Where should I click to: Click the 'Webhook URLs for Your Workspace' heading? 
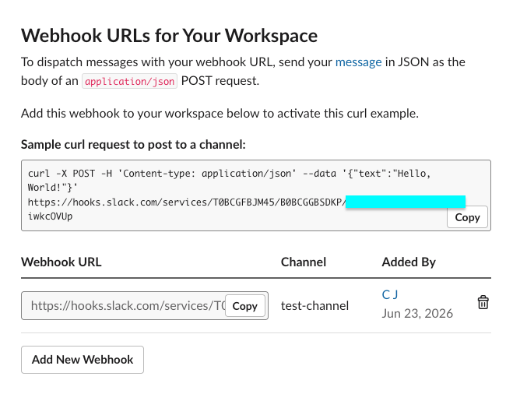(170, 35)
